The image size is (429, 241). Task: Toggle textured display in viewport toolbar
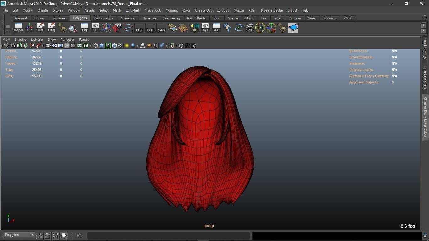121,46
